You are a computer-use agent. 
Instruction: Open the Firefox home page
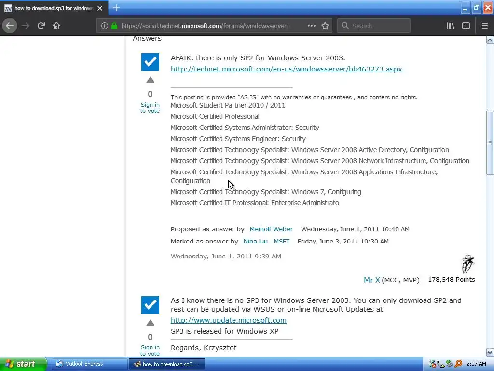[x=56, y=26]
